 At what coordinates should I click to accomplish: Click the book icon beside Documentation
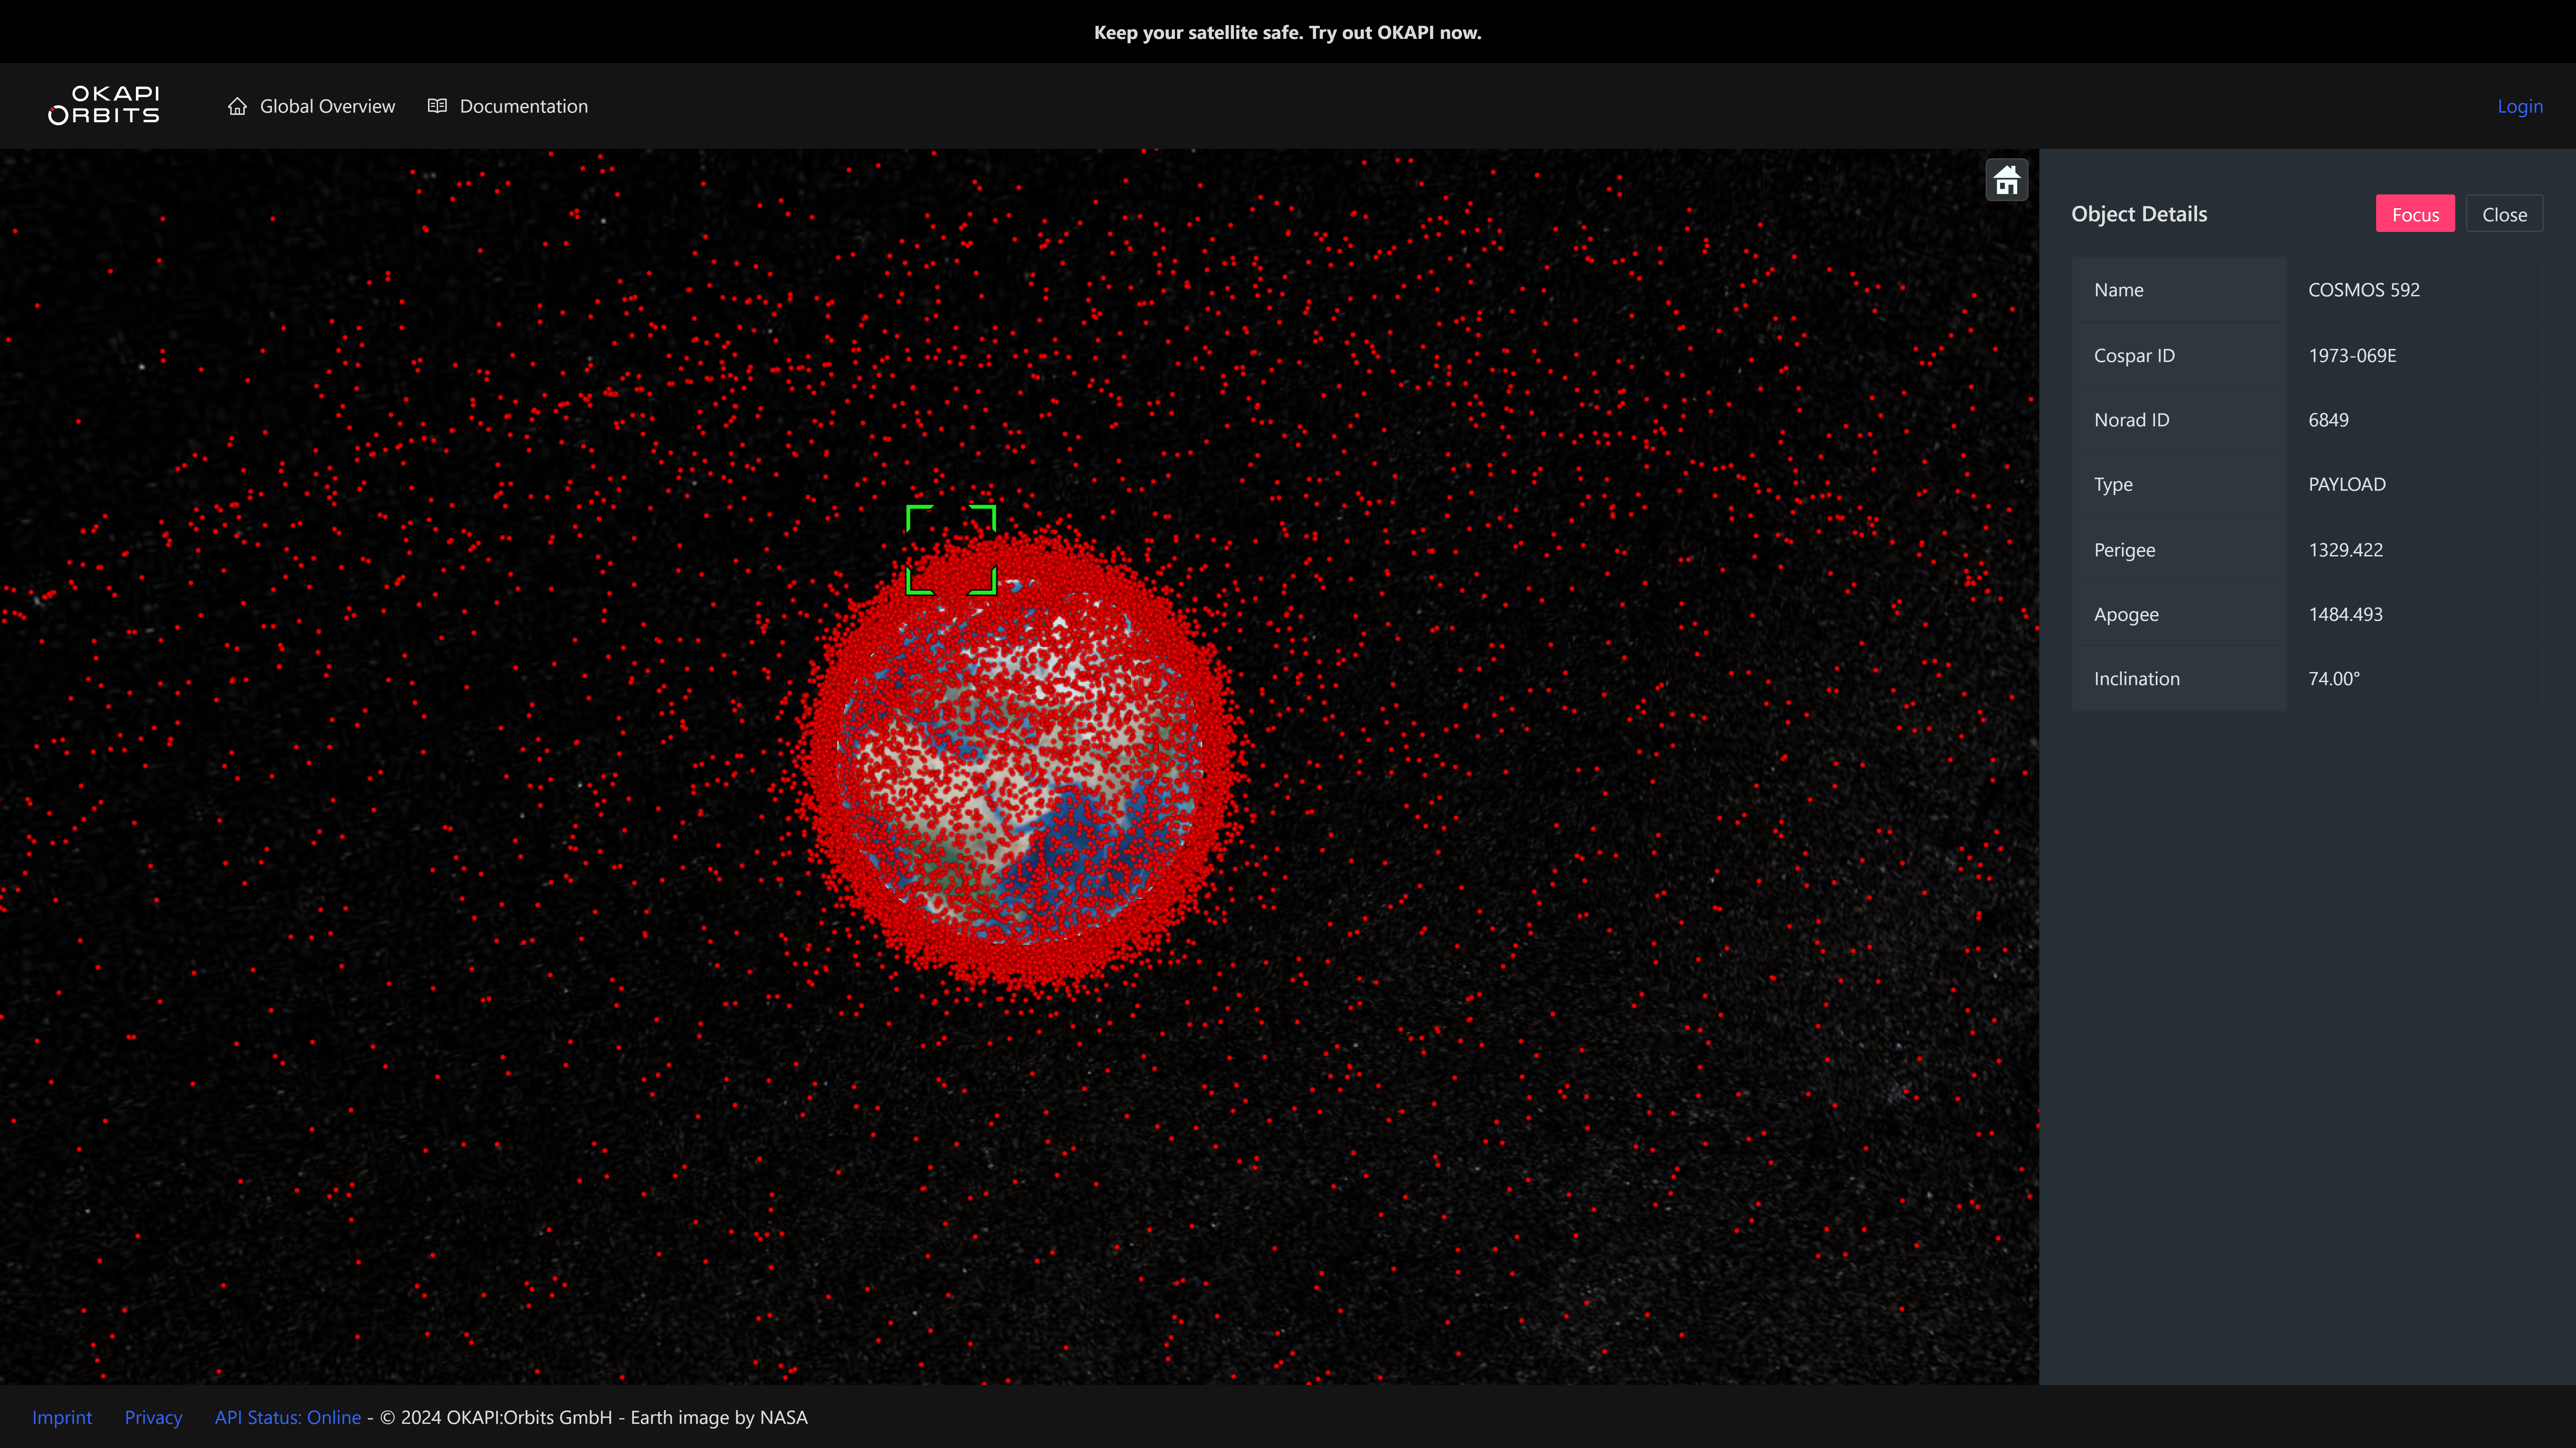tap(437, 106)
